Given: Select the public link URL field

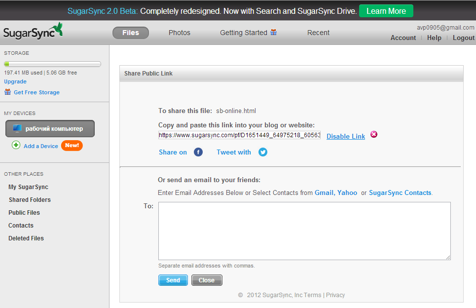Looking at the screenshot, I should click(240, 135).
